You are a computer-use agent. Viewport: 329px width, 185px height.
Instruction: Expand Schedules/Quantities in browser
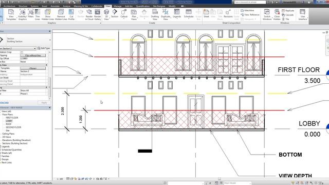pyautogui.click(x=11, y=150)
